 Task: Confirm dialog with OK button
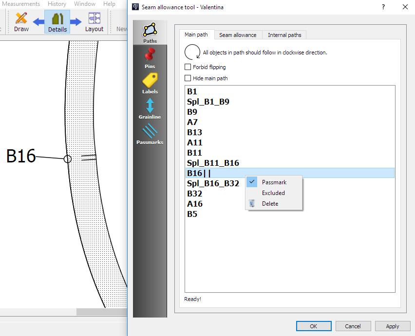pos(314,326)
